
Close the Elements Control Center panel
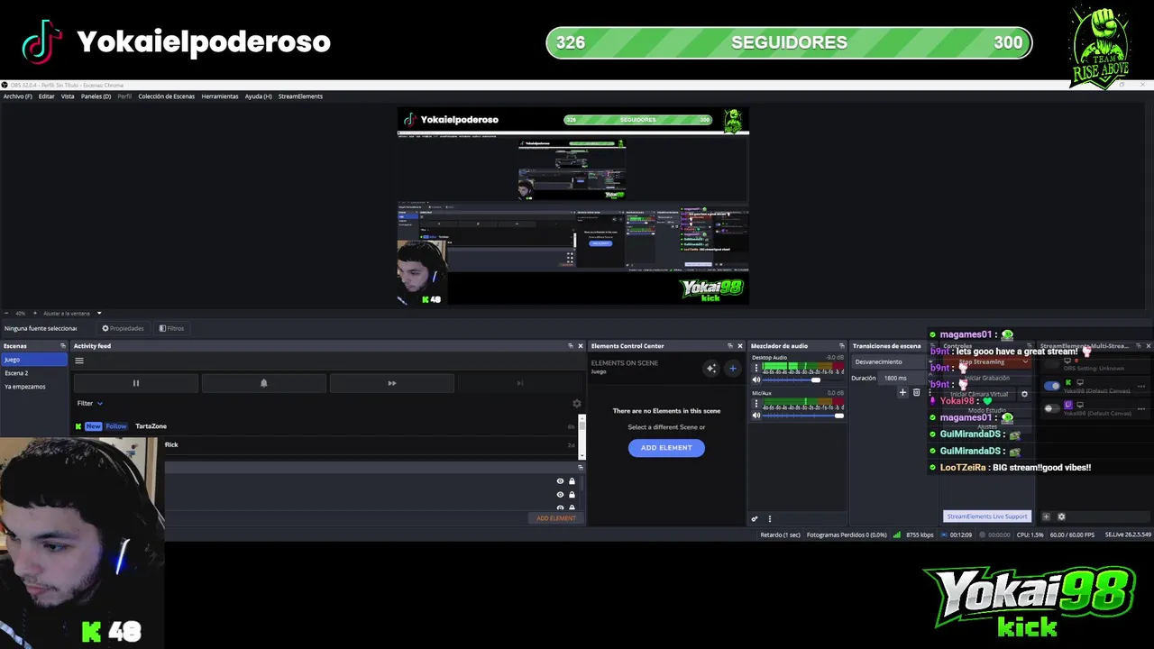[740, 346]
